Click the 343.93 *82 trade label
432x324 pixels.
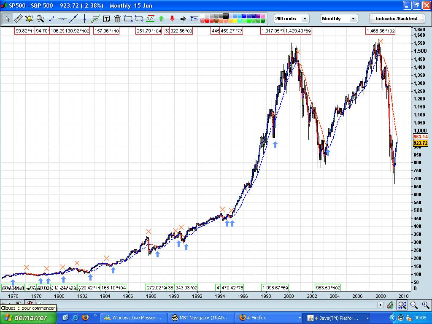(x=186, y=288)
